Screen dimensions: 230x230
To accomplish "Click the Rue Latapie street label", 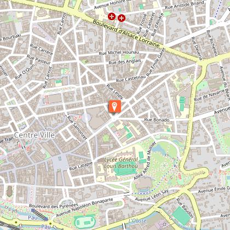I will tap(81, 166).
